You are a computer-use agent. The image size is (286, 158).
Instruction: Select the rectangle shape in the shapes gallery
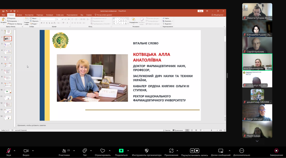point(121,19)
